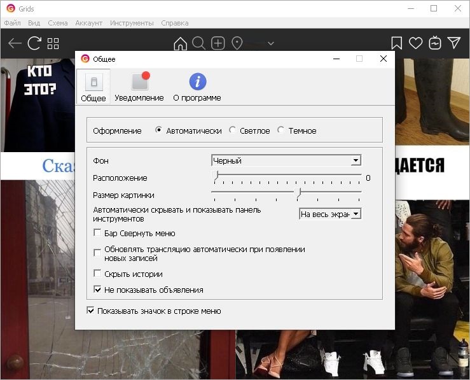470x380 pixels.
Task: Switch to the grid layout view icon
Action: click(x=53, y=43)
